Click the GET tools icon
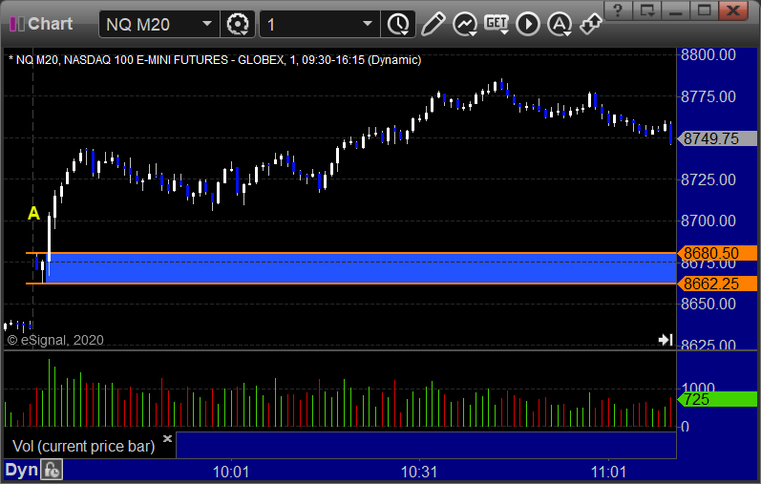The width and height of the screenshot is (761, 484). tap(497, 23)
